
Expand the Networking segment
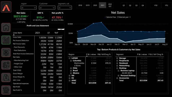tap(117, 66)
